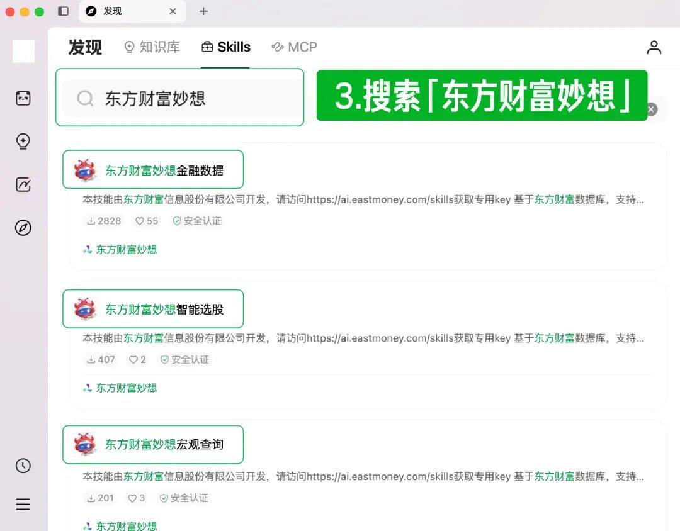
Task: Click robot icon of 金融数据 skill
Action: click(85, 170)
